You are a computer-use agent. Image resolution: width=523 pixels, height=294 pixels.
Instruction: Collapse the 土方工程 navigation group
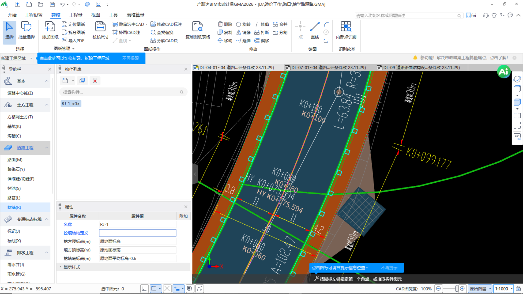[x=47, y=105]
